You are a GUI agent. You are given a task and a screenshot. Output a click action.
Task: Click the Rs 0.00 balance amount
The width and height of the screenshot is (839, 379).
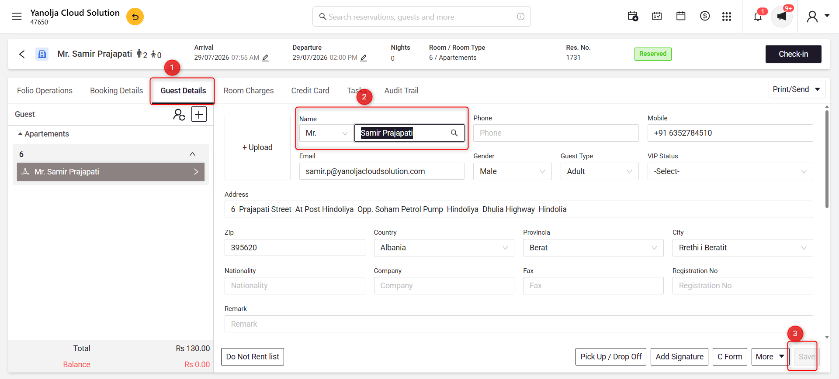pos(197,365)
